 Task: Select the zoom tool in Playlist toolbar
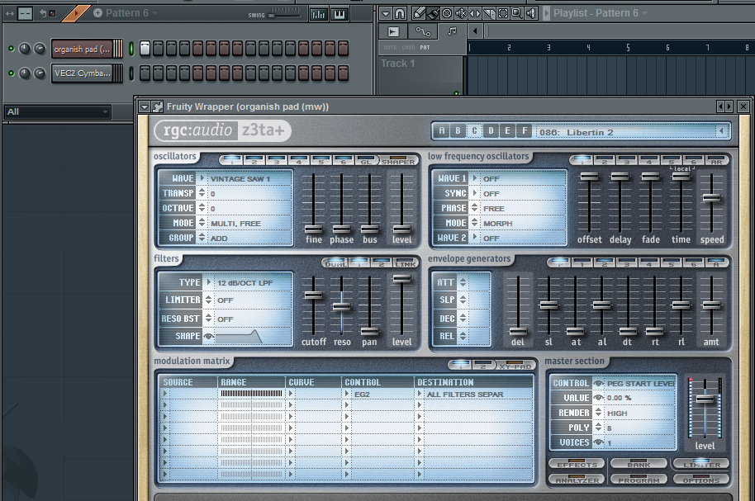516,13
